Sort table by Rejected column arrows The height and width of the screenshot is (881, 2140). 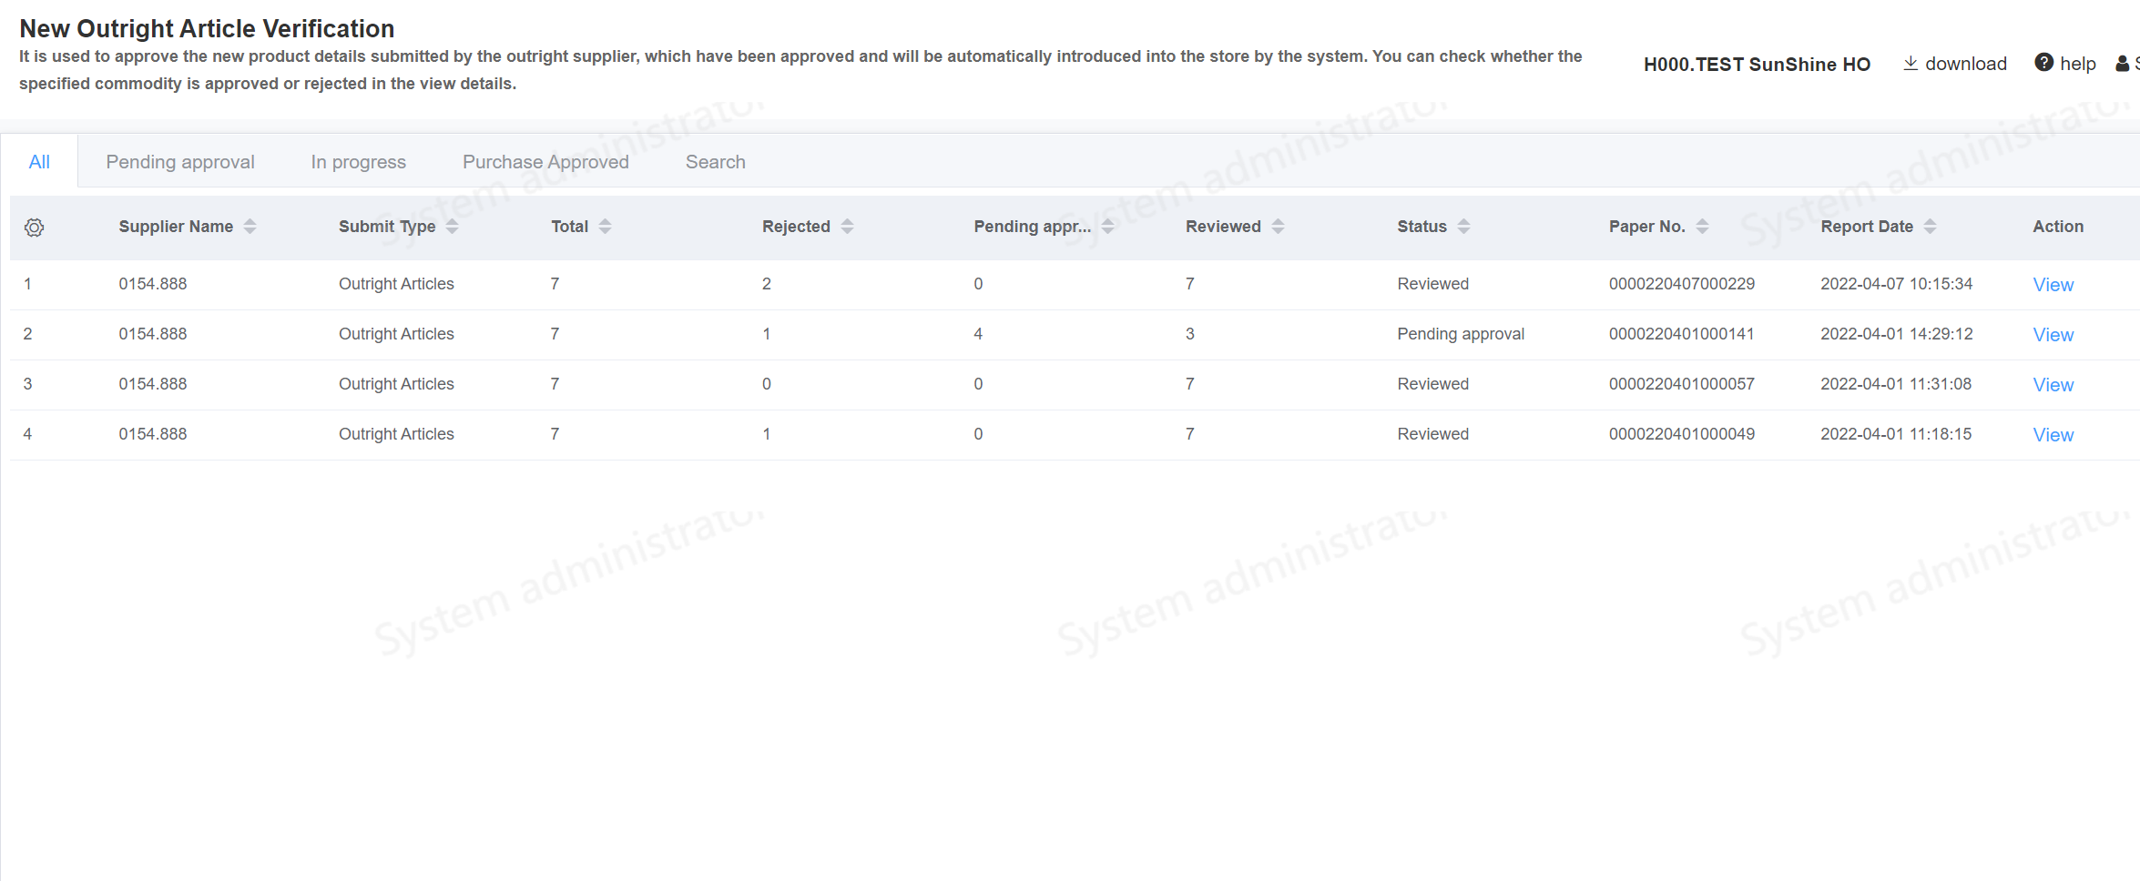pyautogui.click(x=847, y=227)
